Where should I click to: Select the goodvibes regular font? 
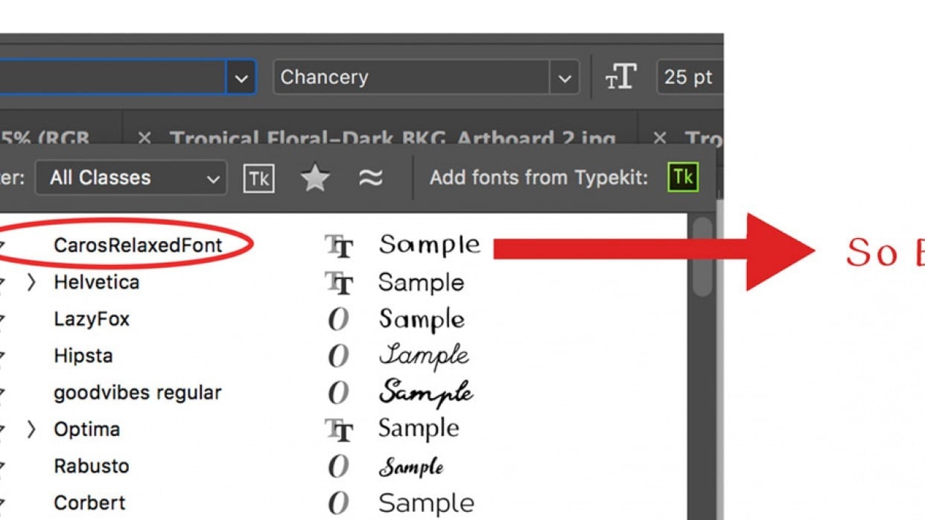point(138,393)
